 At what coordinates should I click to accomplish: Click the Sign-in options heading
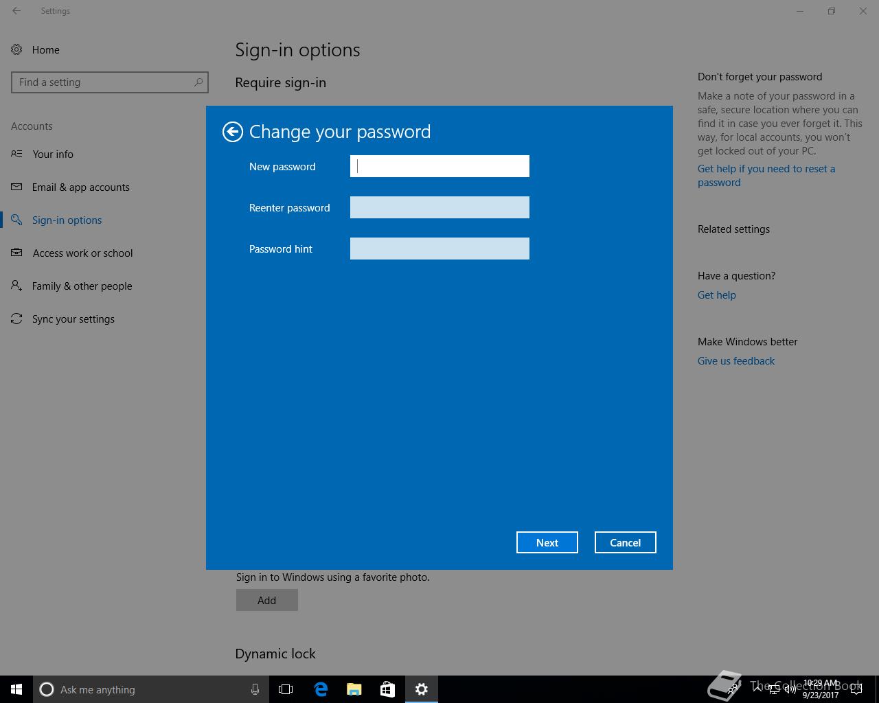pyautogui.click(x=297, y=50)
